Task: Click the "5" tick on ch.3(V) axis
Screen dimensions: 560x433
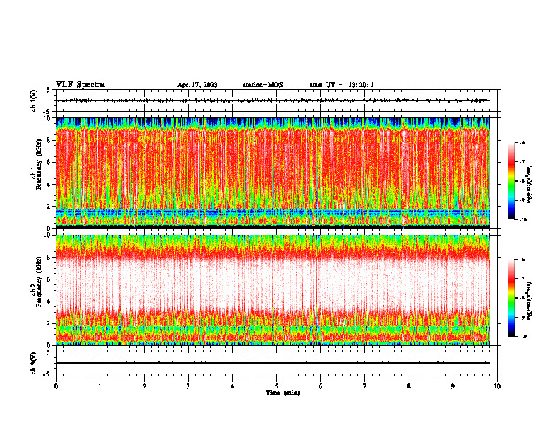Action: [x=48, y=352]
